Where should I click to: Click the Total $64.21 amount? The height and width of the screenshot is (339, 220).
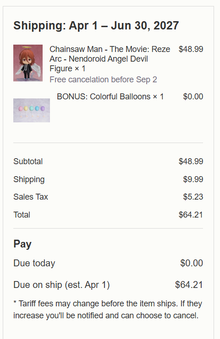pyautogui.click(x=191, y=215)
